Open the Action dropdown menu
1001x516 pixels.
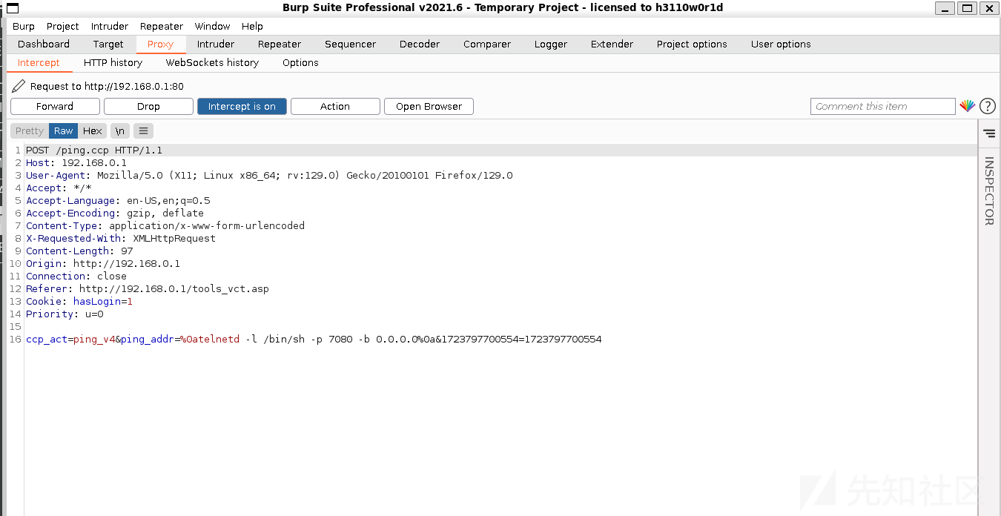335,106
